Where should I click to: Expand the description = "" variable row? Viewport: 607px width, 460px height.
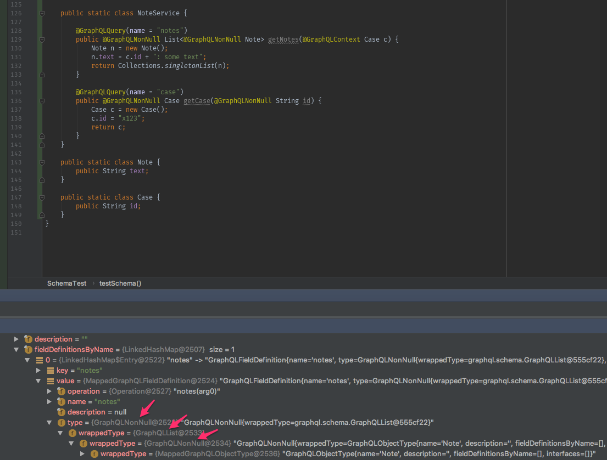coord(16,339)
